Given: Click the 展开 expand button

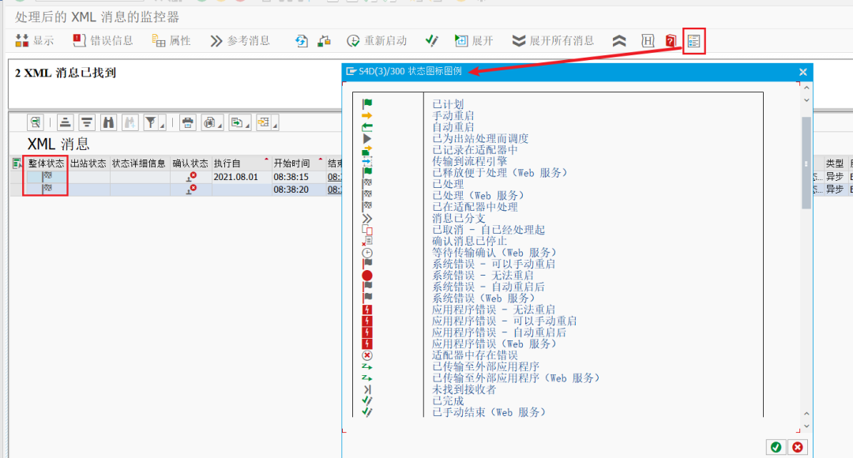Looking at the screenshot, I should 474,41.
